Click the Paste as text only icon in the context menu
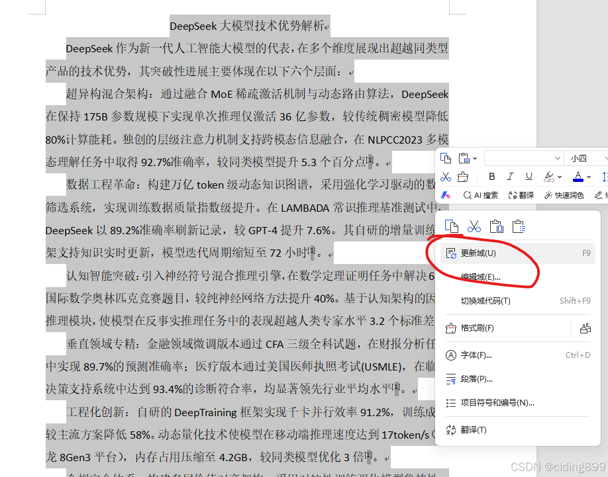 (519, 226)
